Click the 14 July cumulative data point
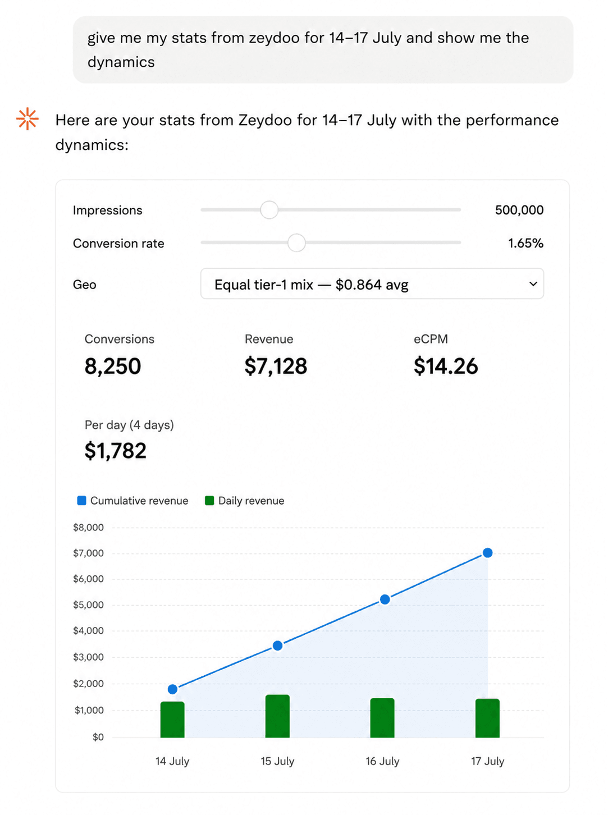 (x=173, y=689)
